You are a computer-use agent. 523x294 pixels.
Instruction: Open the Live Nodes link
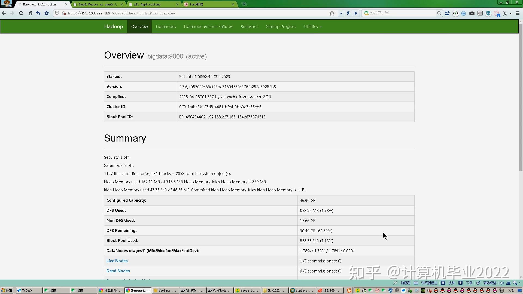[x=117, y=261]
